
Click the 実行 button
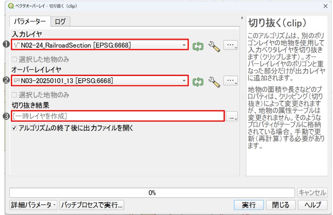pos(249,205)
